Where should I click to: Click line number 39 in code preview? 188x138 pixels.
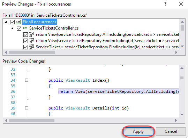coord(13,108)
